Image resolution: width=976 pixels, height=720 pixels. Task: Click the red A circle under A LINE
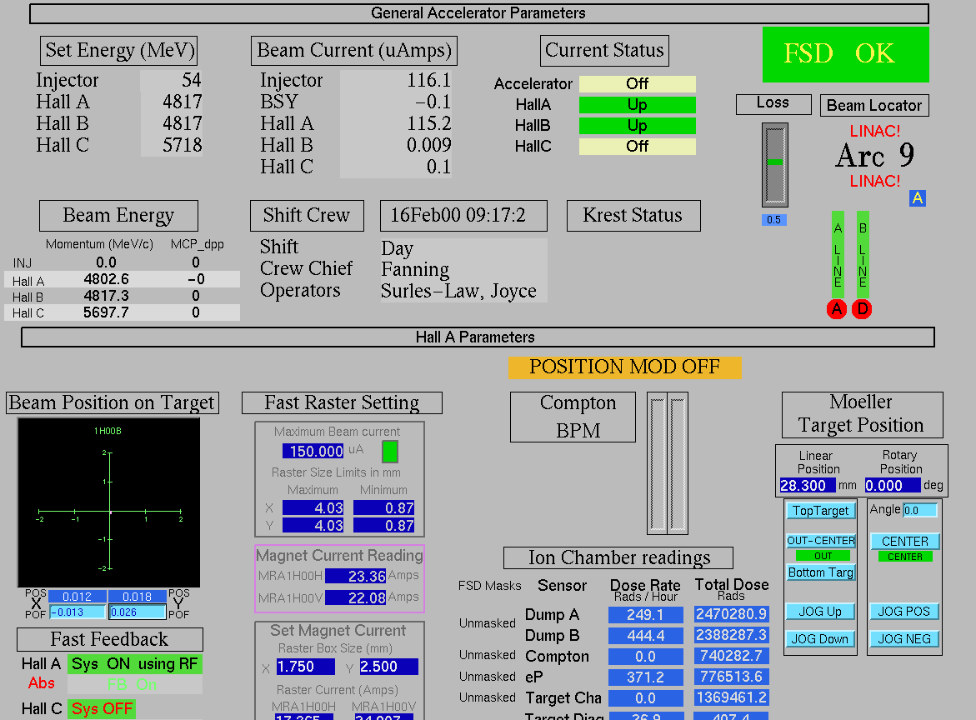click(x=837, y=309)
